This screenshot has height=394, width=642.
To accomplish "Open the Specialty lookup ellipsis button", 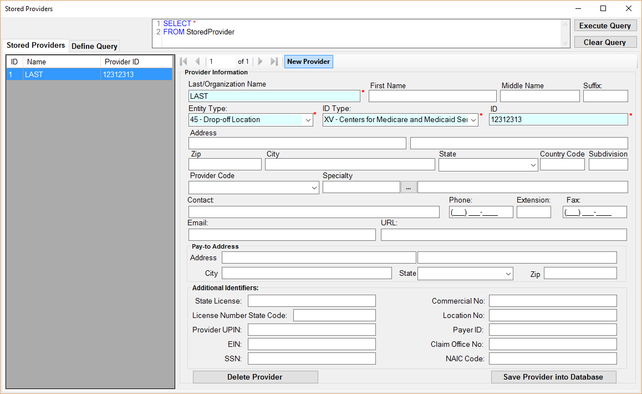I will [408, 188].
